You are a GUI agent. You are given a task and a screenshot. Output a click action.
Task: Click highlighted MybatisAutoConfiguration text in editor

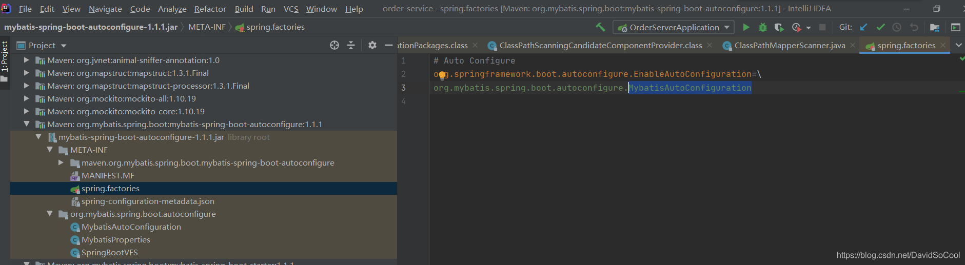pos(690,88)
